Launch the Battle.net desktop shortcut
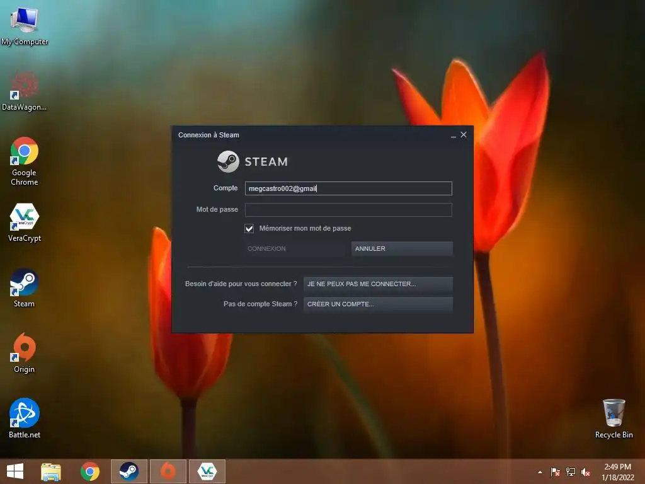 pos(25,418)
